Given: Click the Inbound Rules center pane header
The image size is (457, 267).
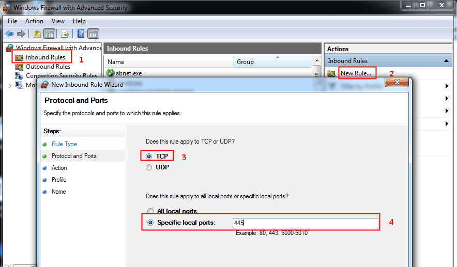Looking at the screenshot, I should pos(212,49).
